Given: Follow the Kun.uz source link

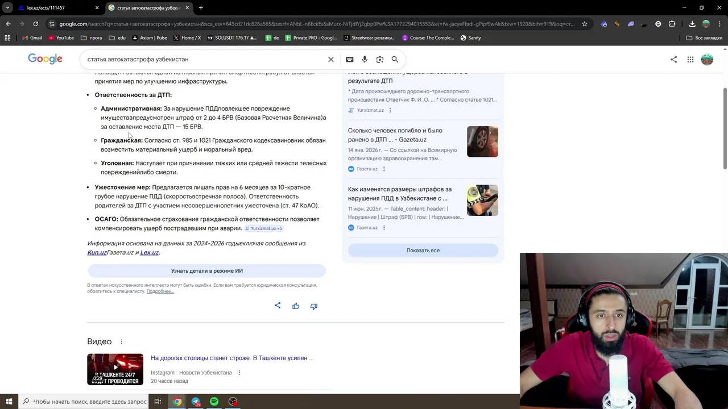Looking at the screenshot, I should tap(97, 252).
